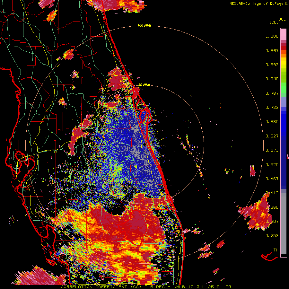Click the 0.520 scale value label

(x=272, y=165)
